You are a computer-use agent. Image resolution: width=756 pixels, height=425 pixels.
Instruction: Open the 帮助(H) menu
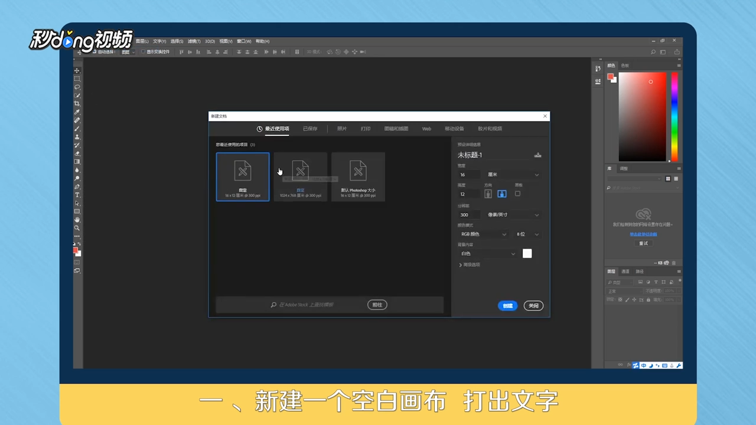263,41
